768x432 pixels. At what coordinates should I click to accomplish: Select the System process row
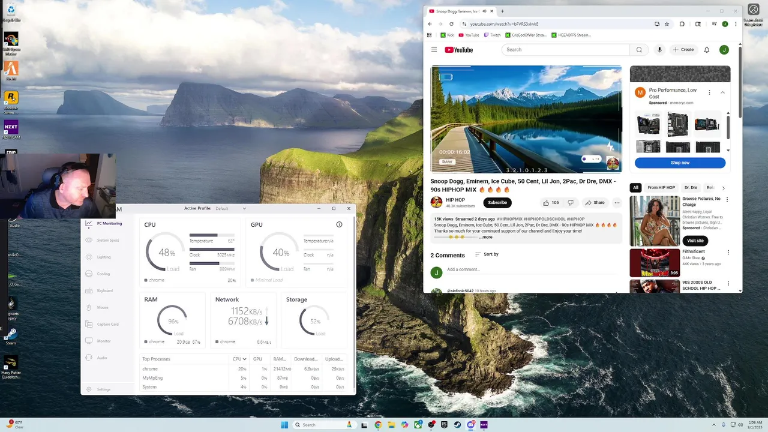pos(243,387)
